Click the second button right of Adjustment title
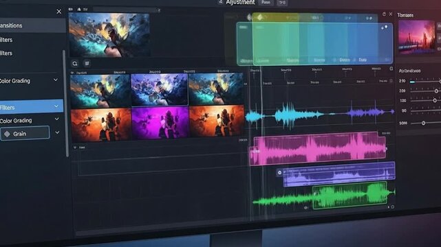441x247 pixels. click(282, 3)
